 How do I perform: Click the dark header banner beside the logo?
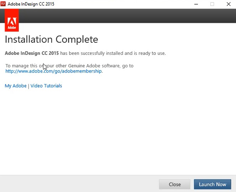(125, 16)
